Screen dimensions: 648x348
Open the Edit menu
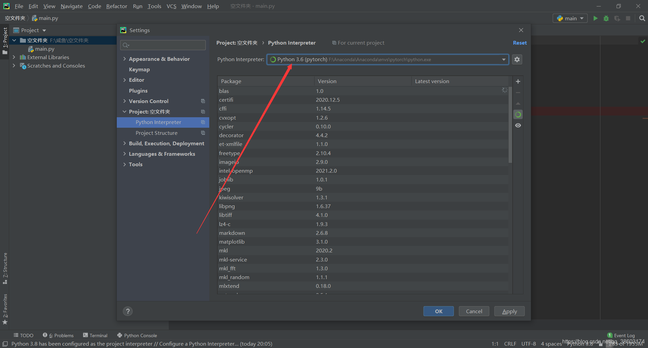point(33,6)
